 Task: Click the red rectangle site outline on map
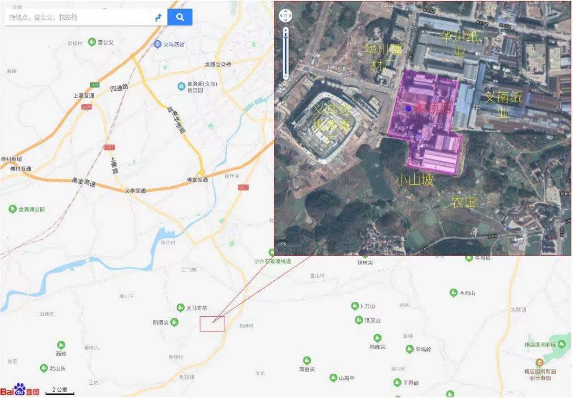pyautogui.click(x=212, y=324)
